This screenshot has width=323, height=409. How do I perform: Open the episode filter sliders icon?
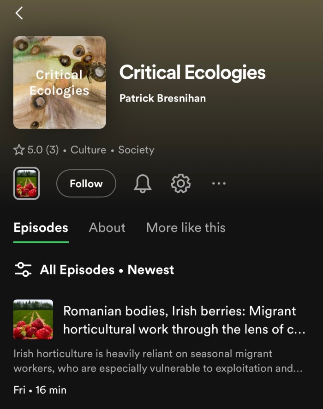coord(23,270)
